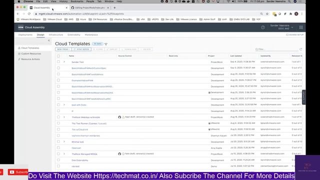Tick the checkbox for the Opencart row

point(58,147)
